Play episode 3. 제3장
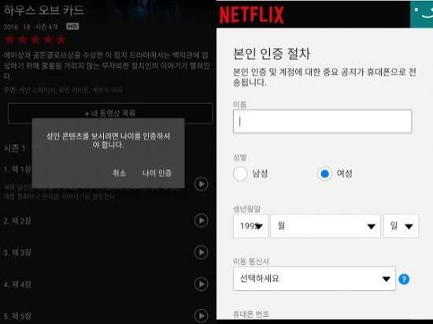 [201, 252]
